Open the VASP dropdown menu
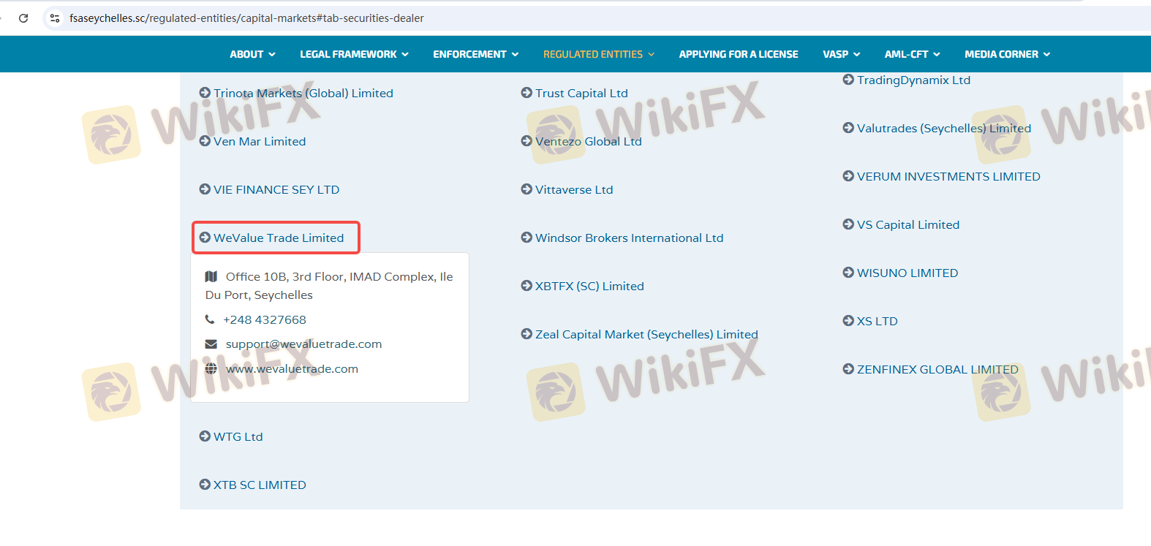1151x546 pixels. [x=841, y=54]
